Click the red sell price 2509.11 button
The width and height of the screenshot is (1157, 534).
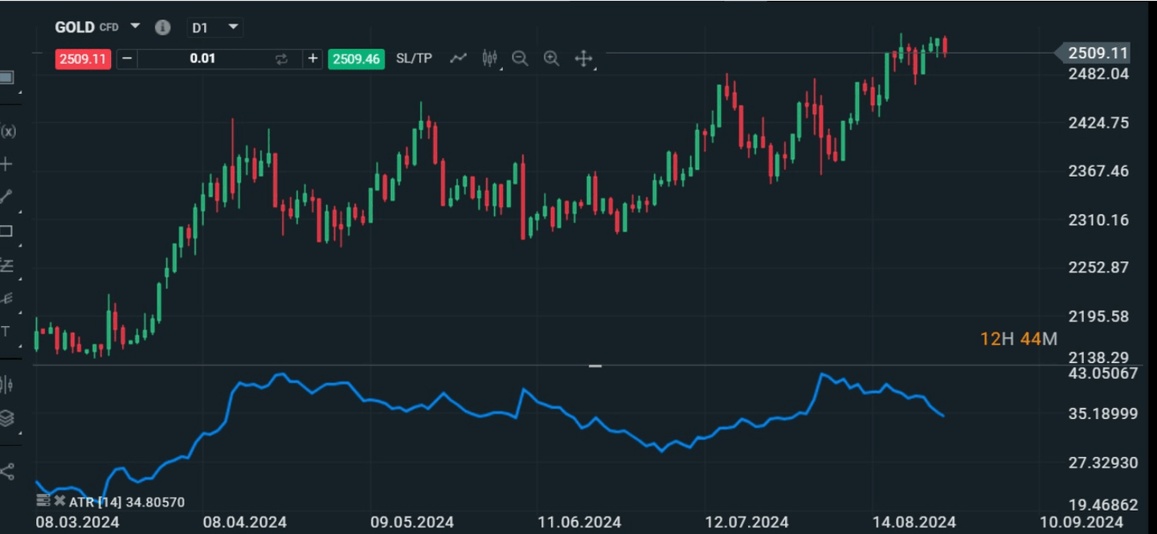[83, 59]
